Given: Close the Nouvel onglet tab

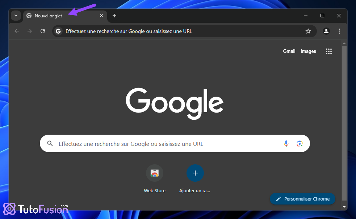Looking at the screenshot, I should pos(101,16).
